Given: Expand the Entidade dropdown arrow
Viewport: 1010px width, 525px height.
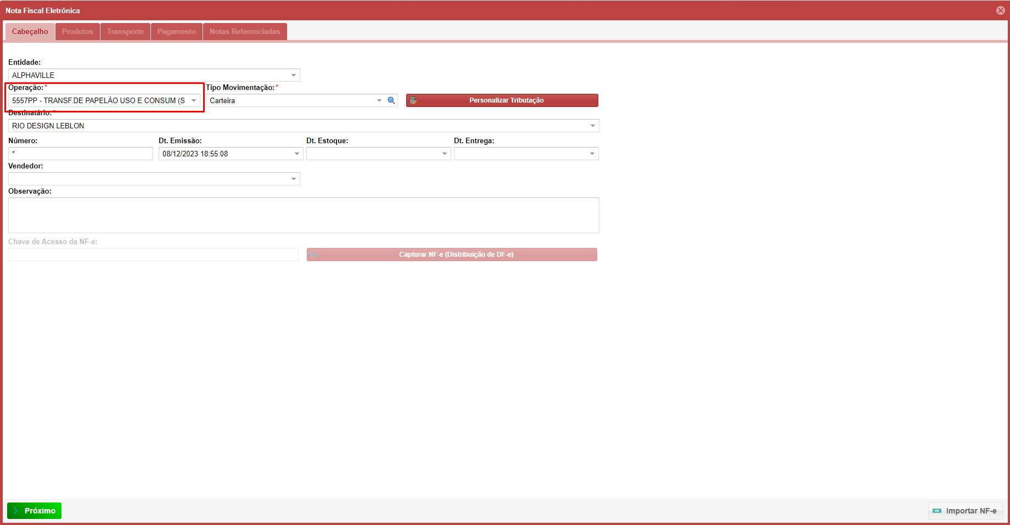Looking at the screenshot, I should [294, 75].
